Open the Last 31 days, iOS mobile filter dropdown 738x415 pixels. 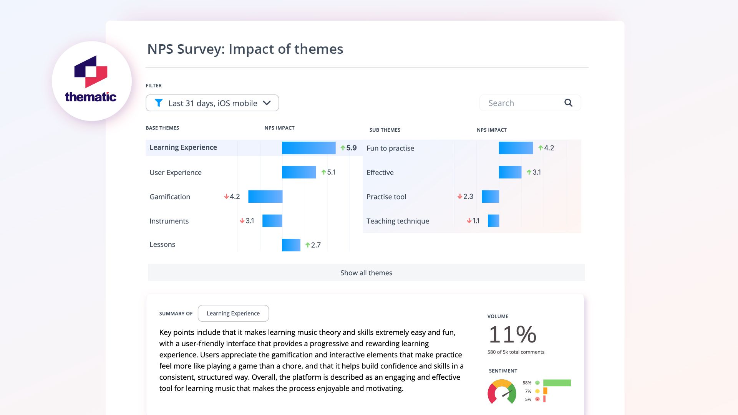point(212,103)
